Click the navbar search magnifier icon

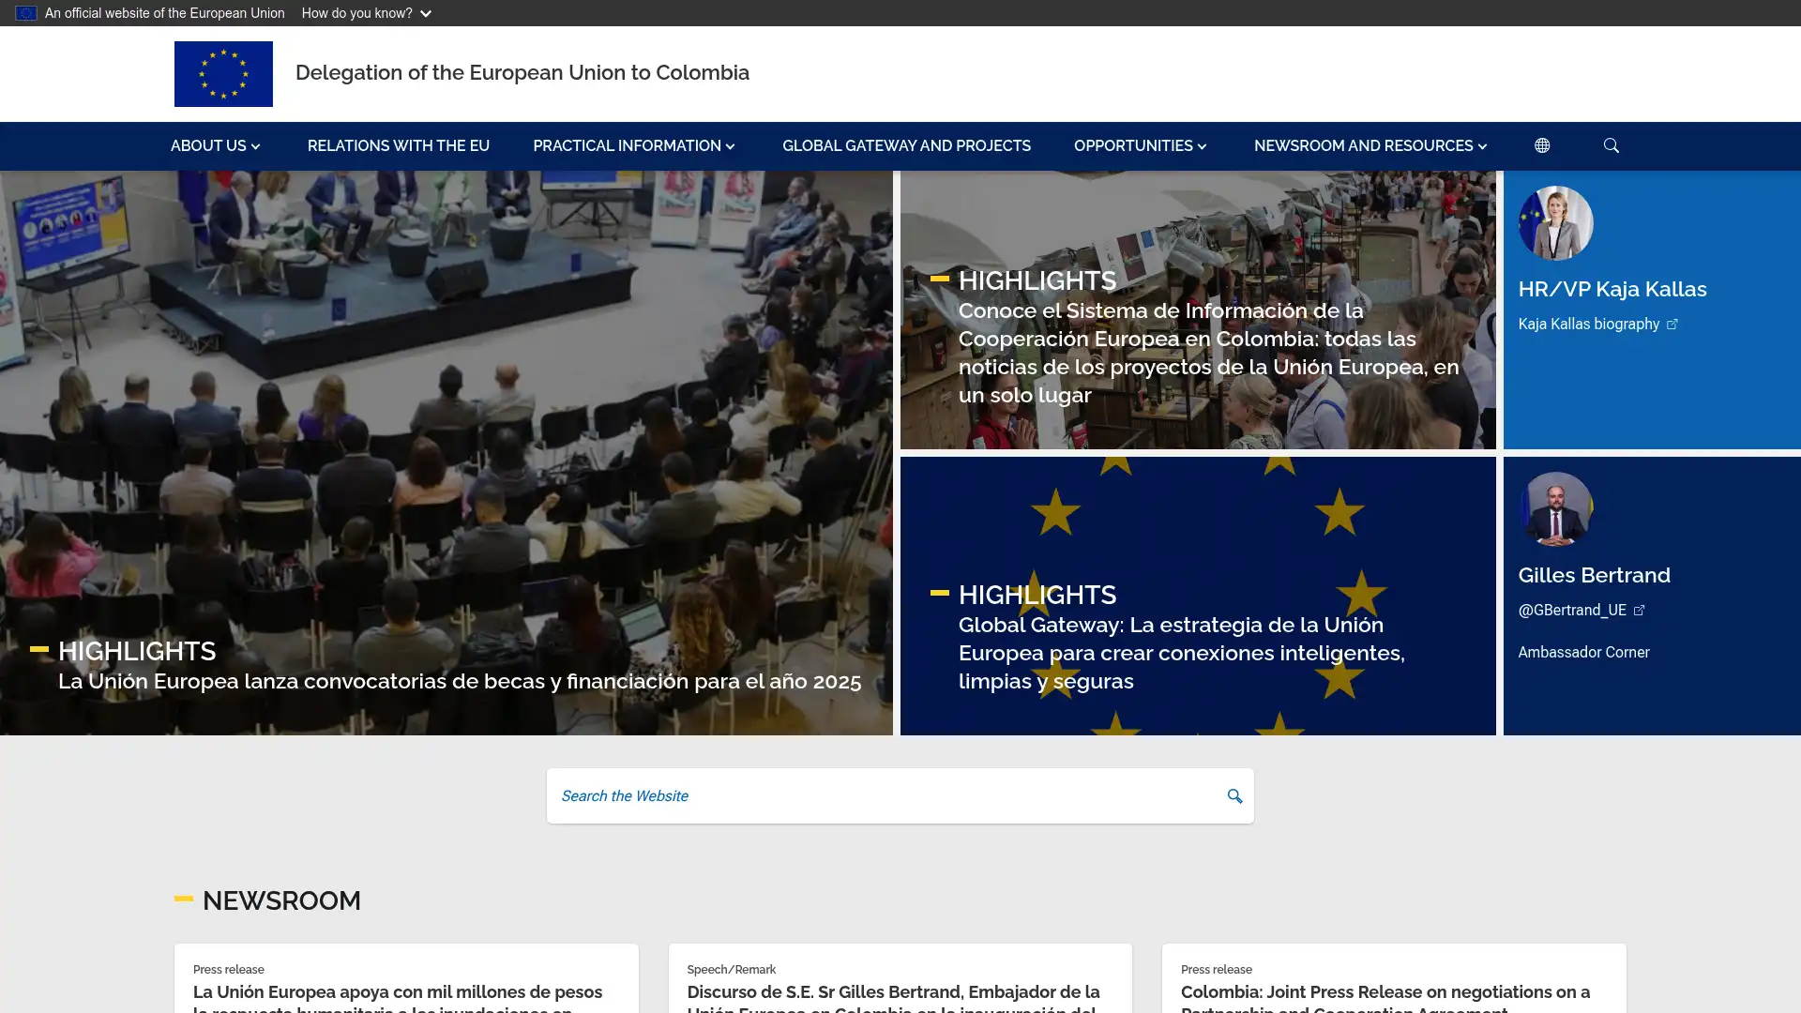pyautogui.click(x=1611, y=145)
